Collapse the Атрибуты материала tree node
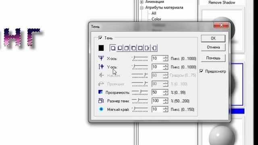The image size is (258, 145). click(141, 8)
